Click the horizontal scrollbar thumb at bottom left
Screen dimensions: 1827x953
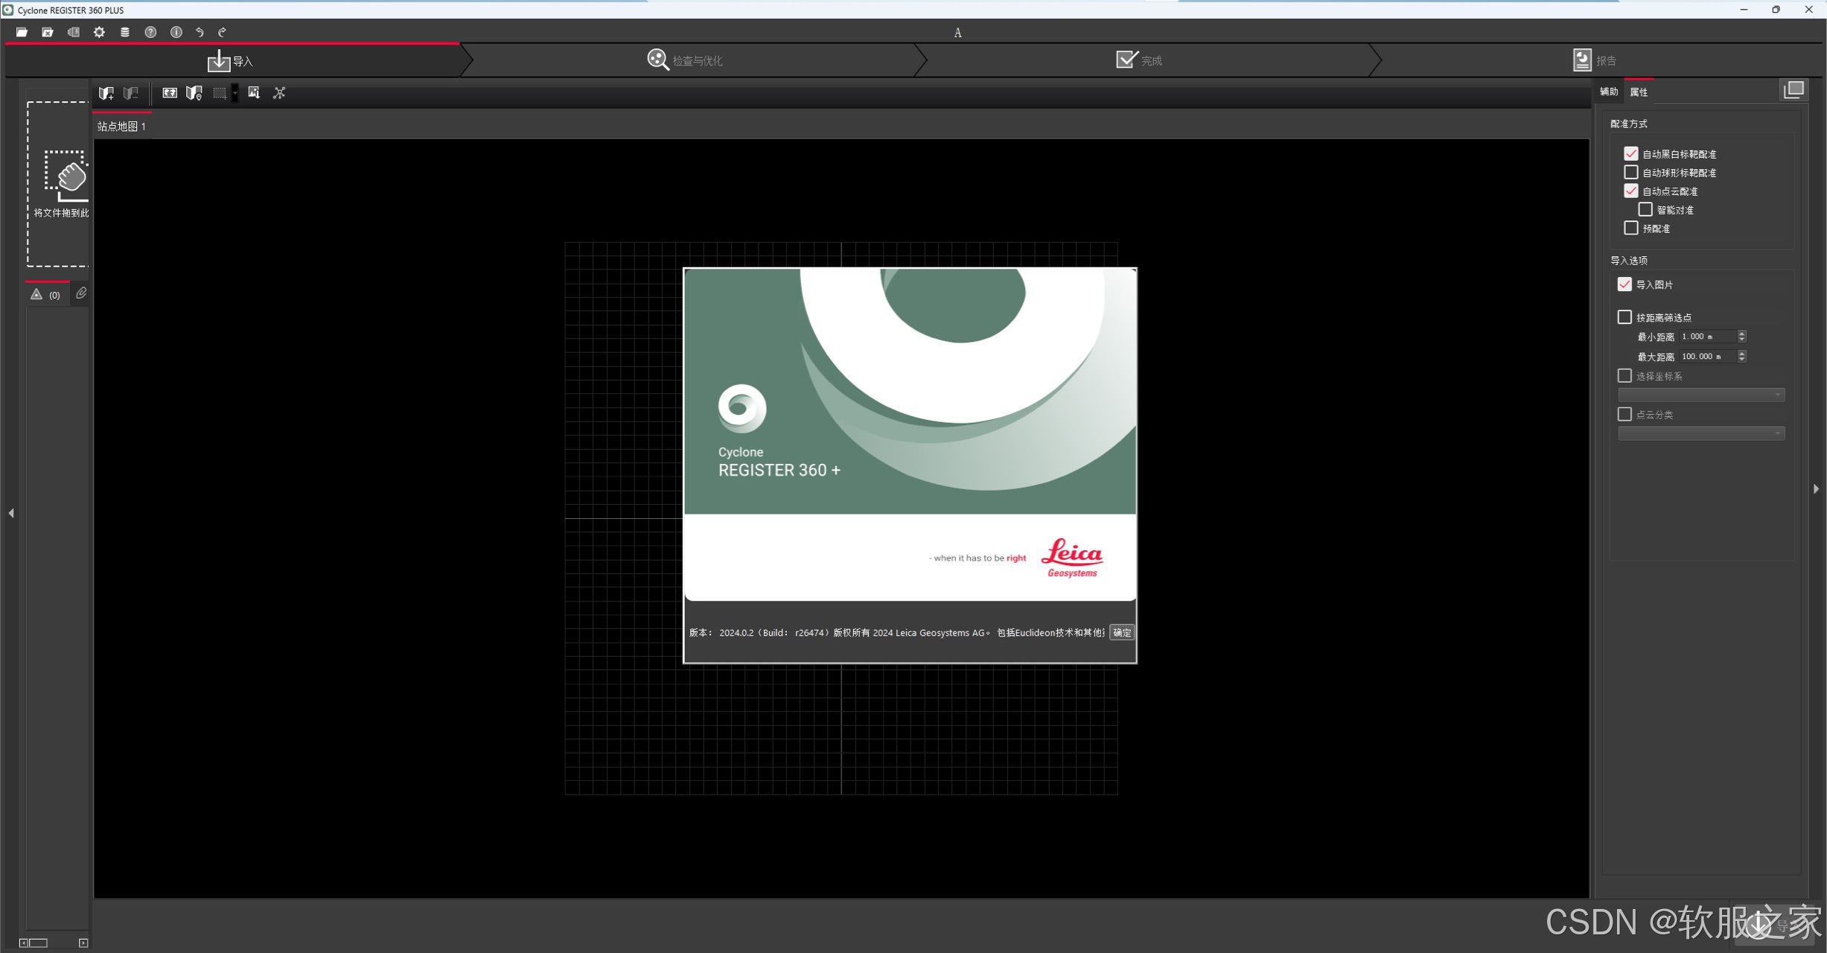38,943
